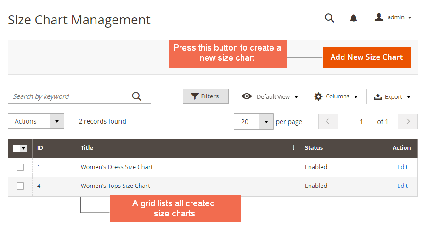Click the Add New Size Chart button
The image size is (428, 226).
[x=366, y=57]
